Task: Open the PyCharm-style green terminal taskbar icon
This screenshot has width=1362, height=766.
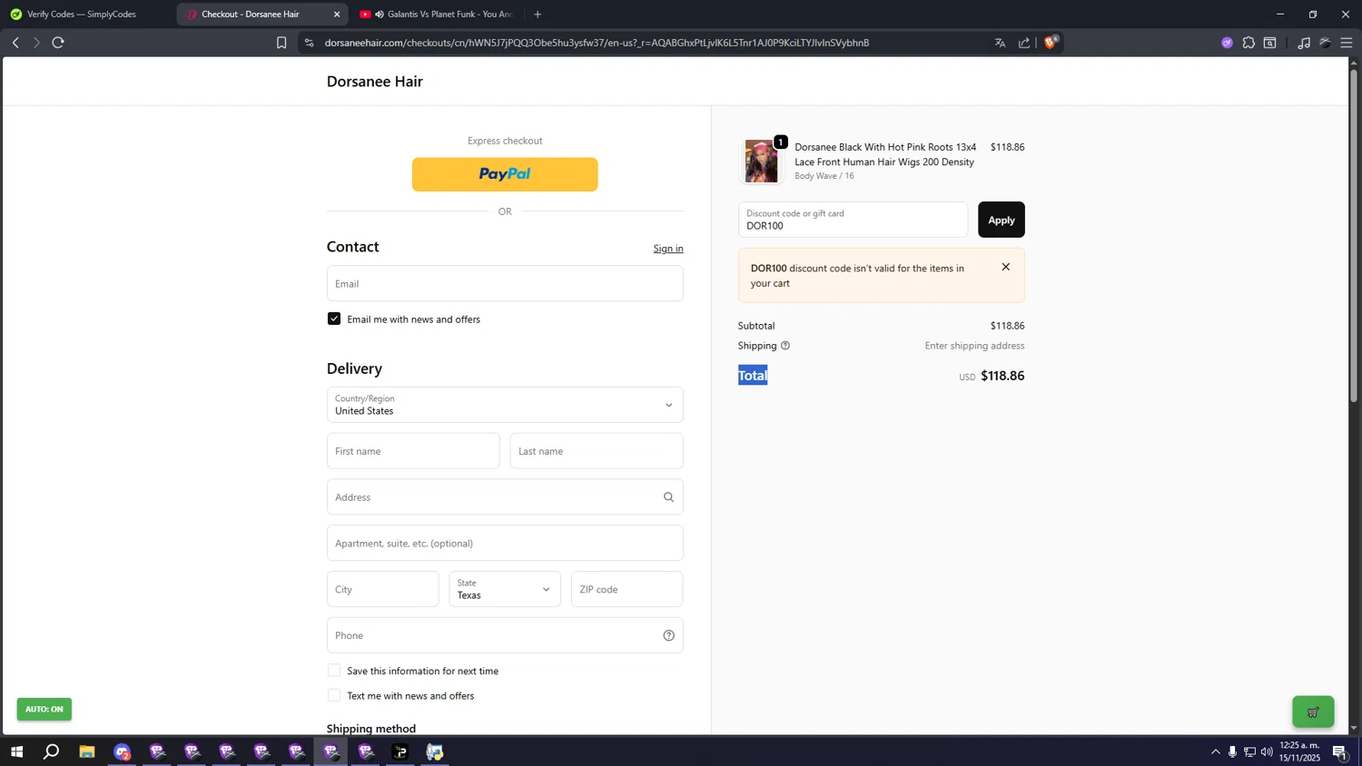Action: pyautogui.click(x=400, y=751)
